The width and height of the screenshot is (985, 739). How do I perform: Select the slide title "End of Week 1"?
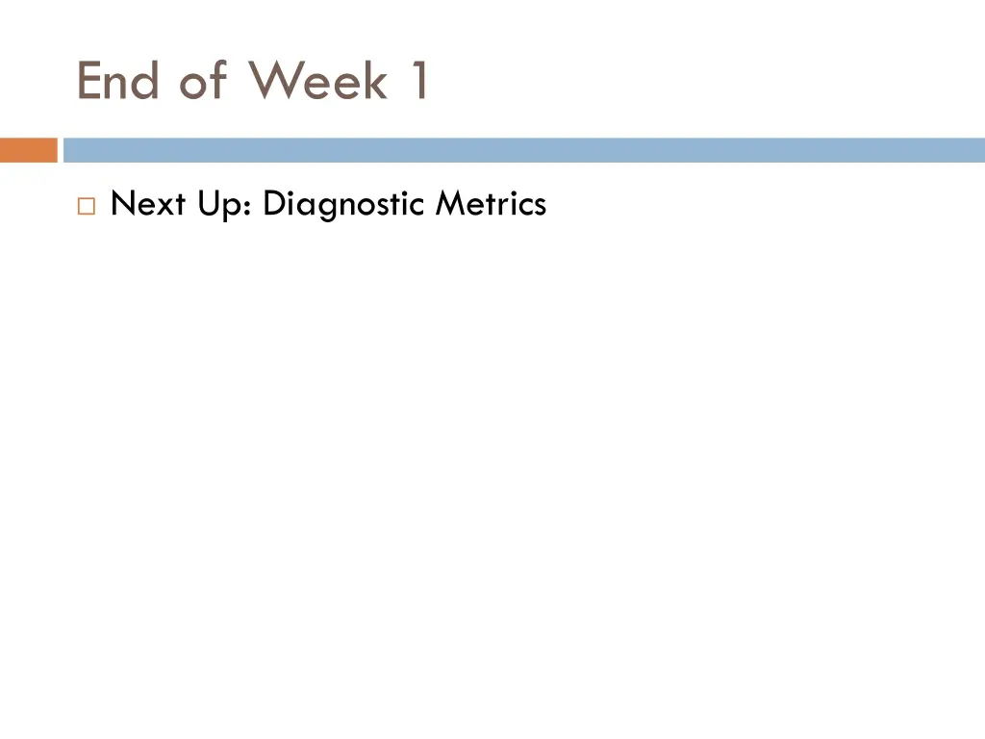tap(254, 81)
